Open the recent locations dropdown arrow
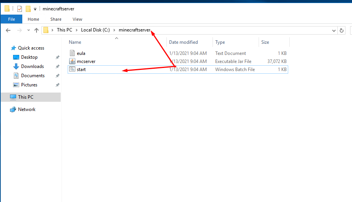This screenshot has height=202, width=352. [x=28, y=30]
